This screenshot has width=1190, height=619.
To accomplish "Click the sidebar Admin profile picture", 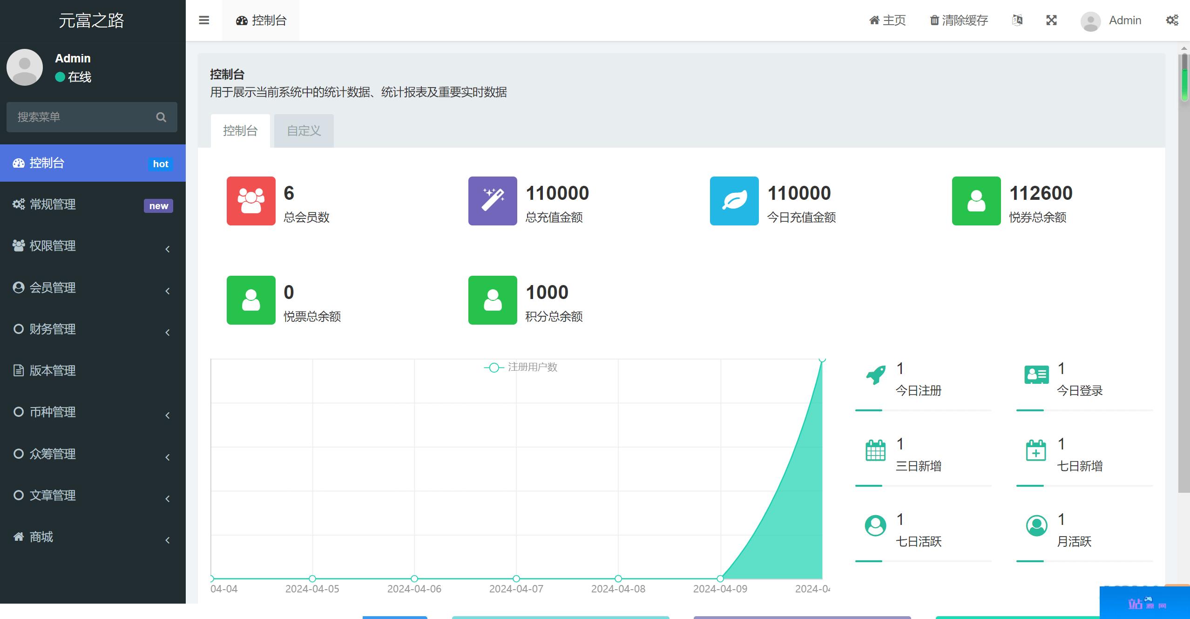I will coord(25,68).
